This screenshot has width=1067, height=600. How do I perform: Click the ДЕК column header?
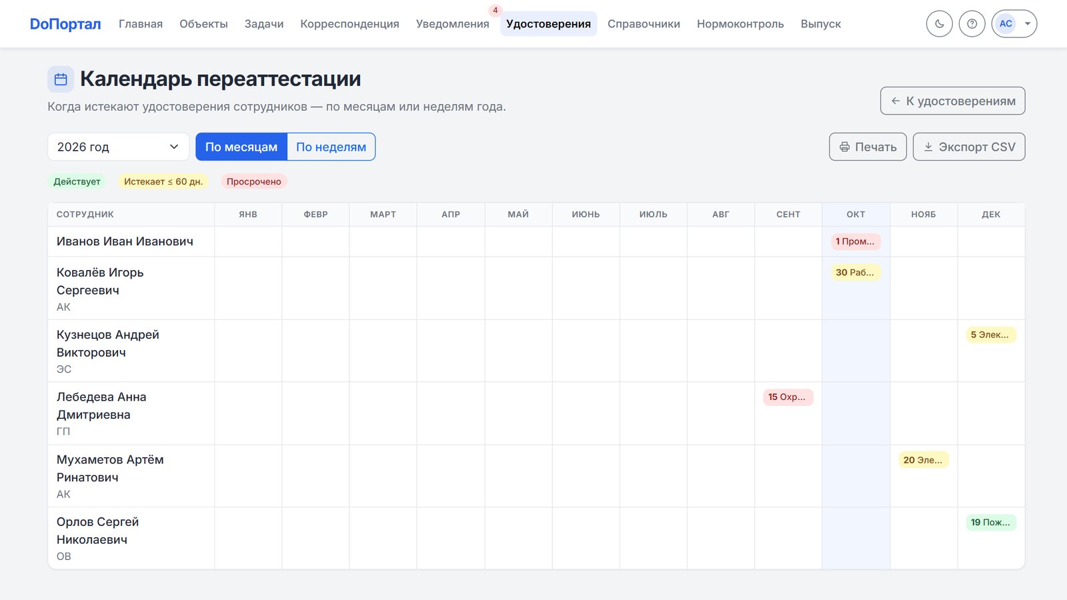tap(991, 214)
